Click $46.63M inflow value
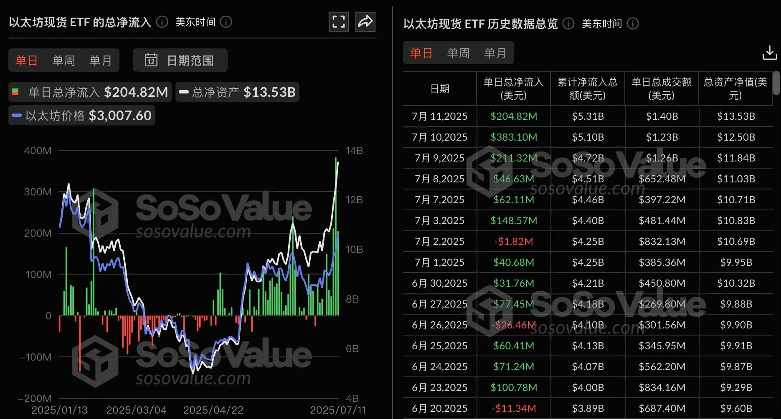This screenshot has width=781, height=419. click(514, 179)
